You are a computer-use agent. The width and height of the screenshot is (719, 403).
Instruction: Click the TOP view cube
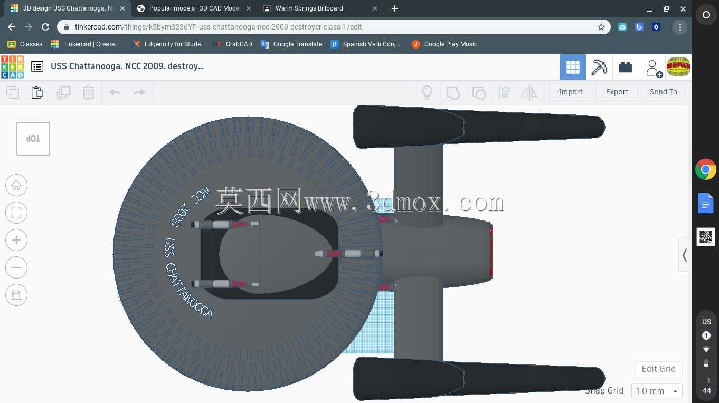(x=33, y=139)
